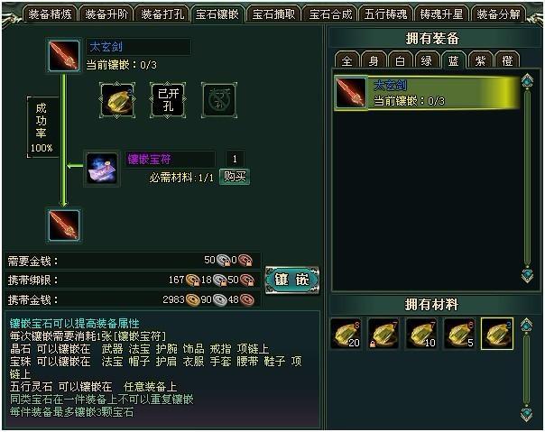Select the inserted yellow gem in first socket

click(x=117, y=100)
